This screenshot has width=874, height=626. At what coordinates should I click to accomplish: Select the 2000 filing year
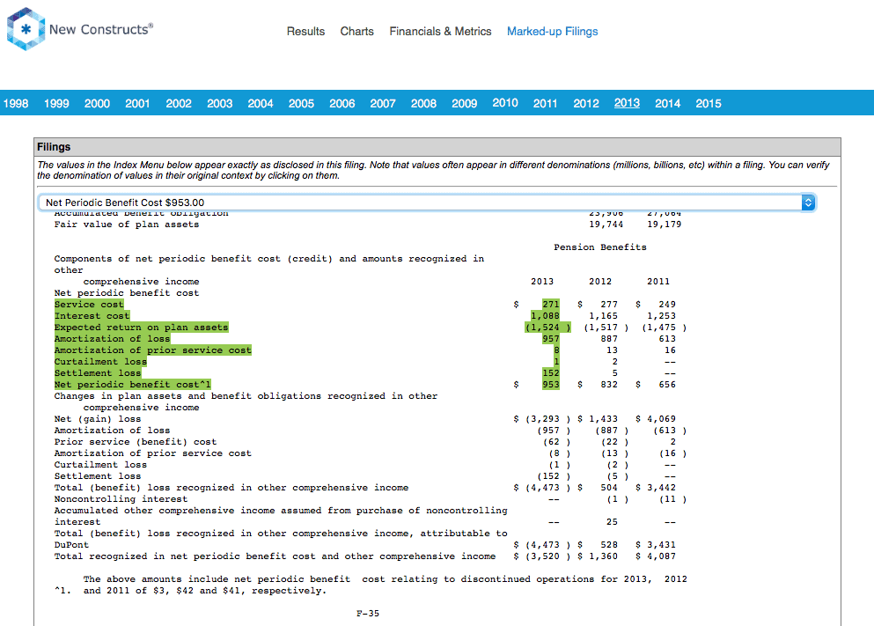(97, 103)
